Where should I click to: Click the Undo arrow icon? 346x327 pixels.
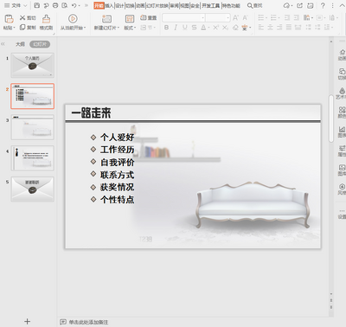pyautogui.click(x=74, y=5)
